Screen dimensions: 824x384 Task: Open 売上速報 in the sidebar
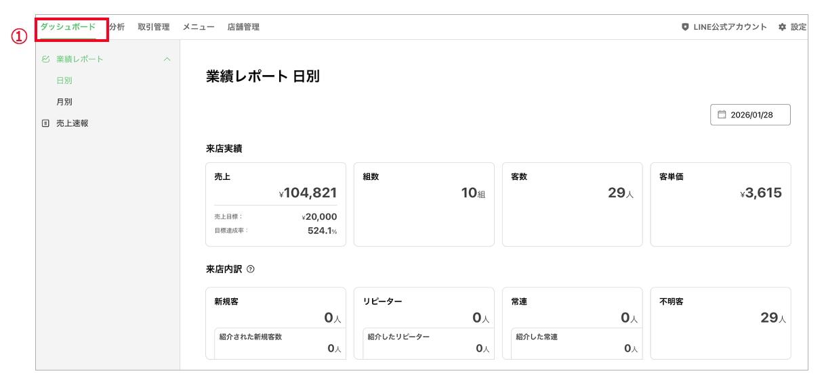click(73, 124)
